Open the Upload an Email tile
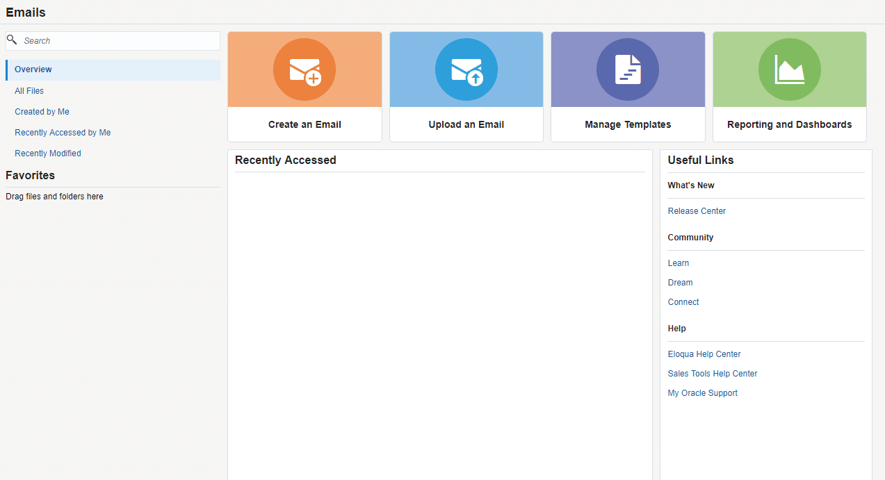The width and height of the screenshot is (885, 480). (x=466, y=124)
